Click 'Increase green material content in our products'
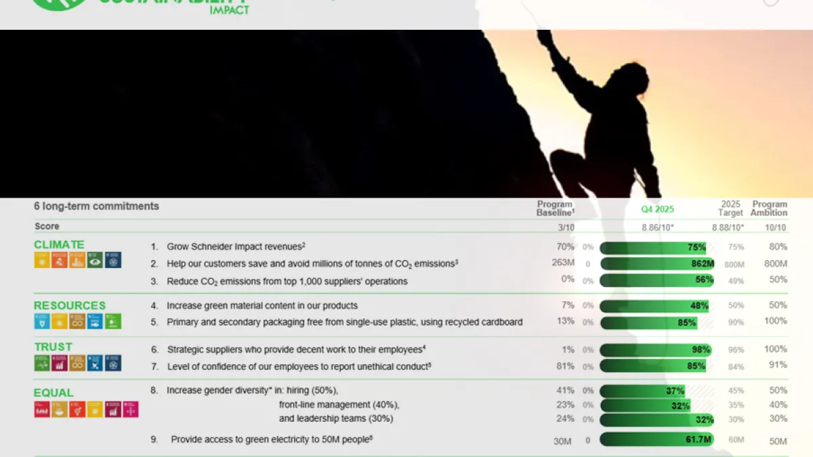 point(262,305)
